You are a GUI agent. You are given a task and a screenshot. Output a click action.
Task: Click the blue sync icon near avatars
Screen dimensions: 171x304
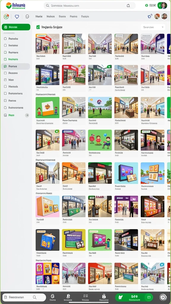point(150,17)
